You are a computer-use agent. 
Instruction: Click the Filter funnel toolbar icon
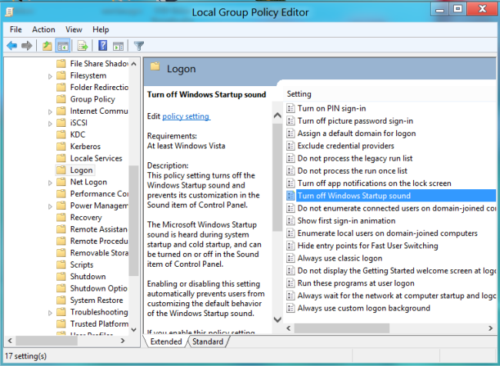(138, 46)
